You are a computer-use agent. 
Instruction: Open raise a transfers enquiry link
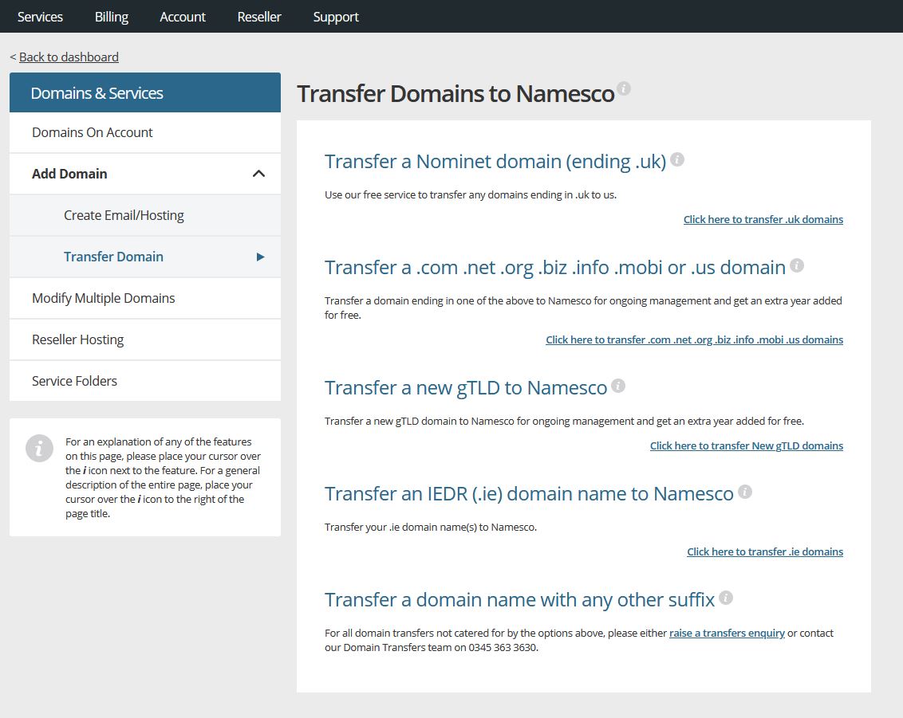[x=727, y=633]
